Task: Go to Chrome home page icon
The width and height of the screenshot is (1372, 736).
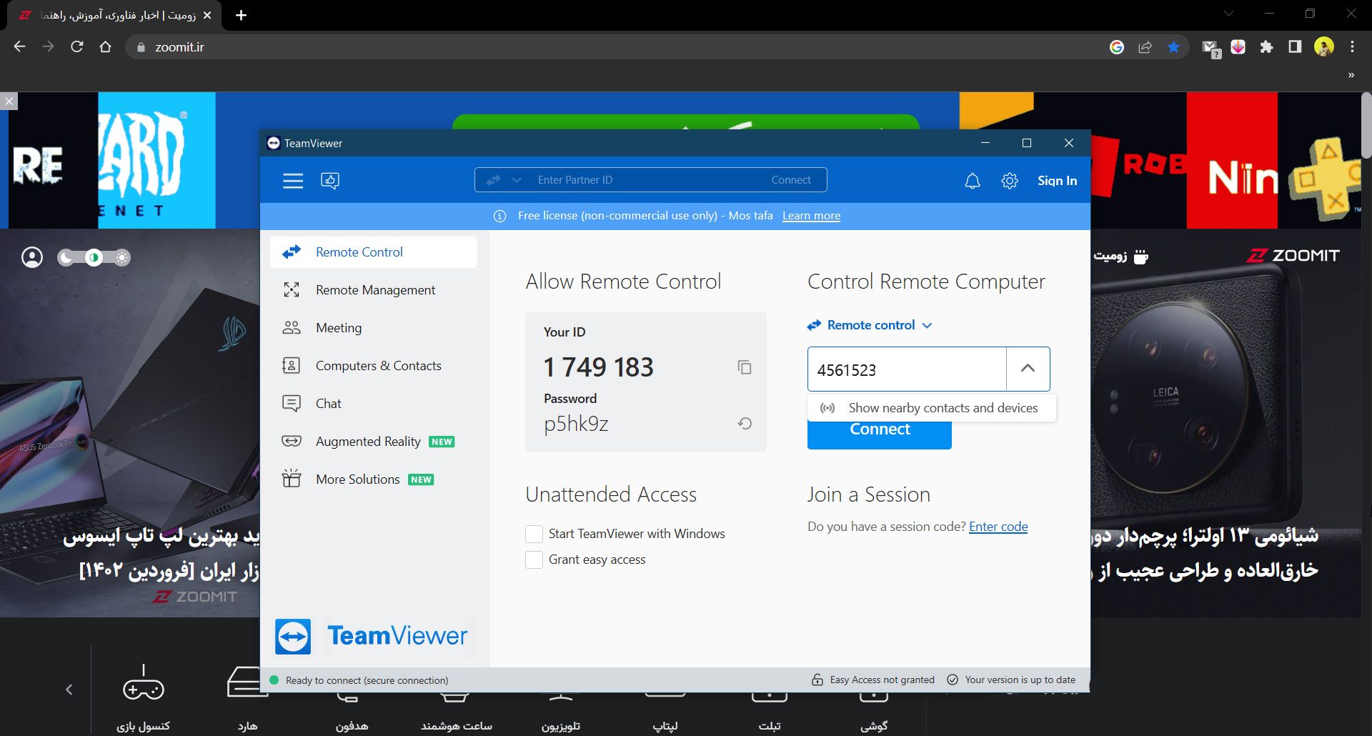Action: (105, 46)
